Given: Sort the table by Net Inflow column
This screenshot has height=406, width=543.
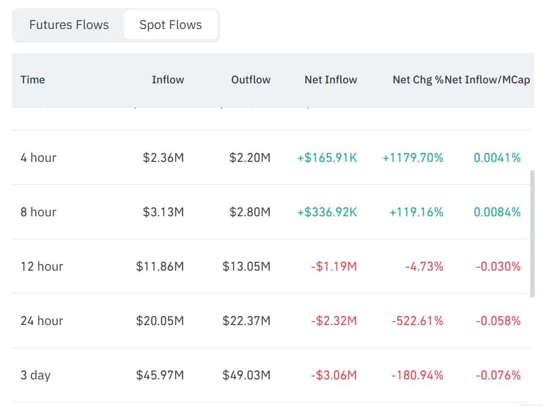Looking at the screenshot, I should (x=331, y=79).
